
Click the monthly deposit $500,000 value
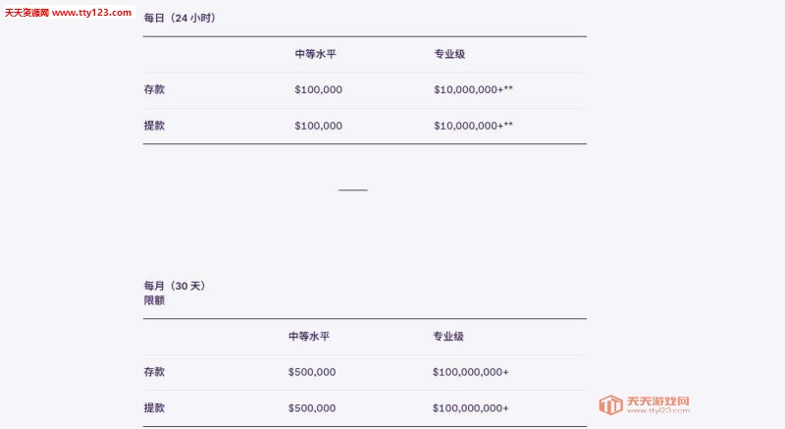pos(312,372)
